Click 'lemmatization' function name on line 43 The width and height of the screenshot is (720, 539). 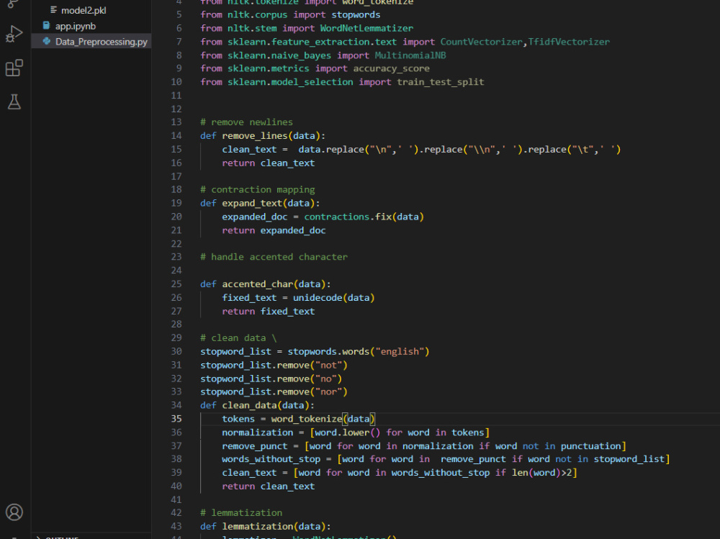[258, 526]
